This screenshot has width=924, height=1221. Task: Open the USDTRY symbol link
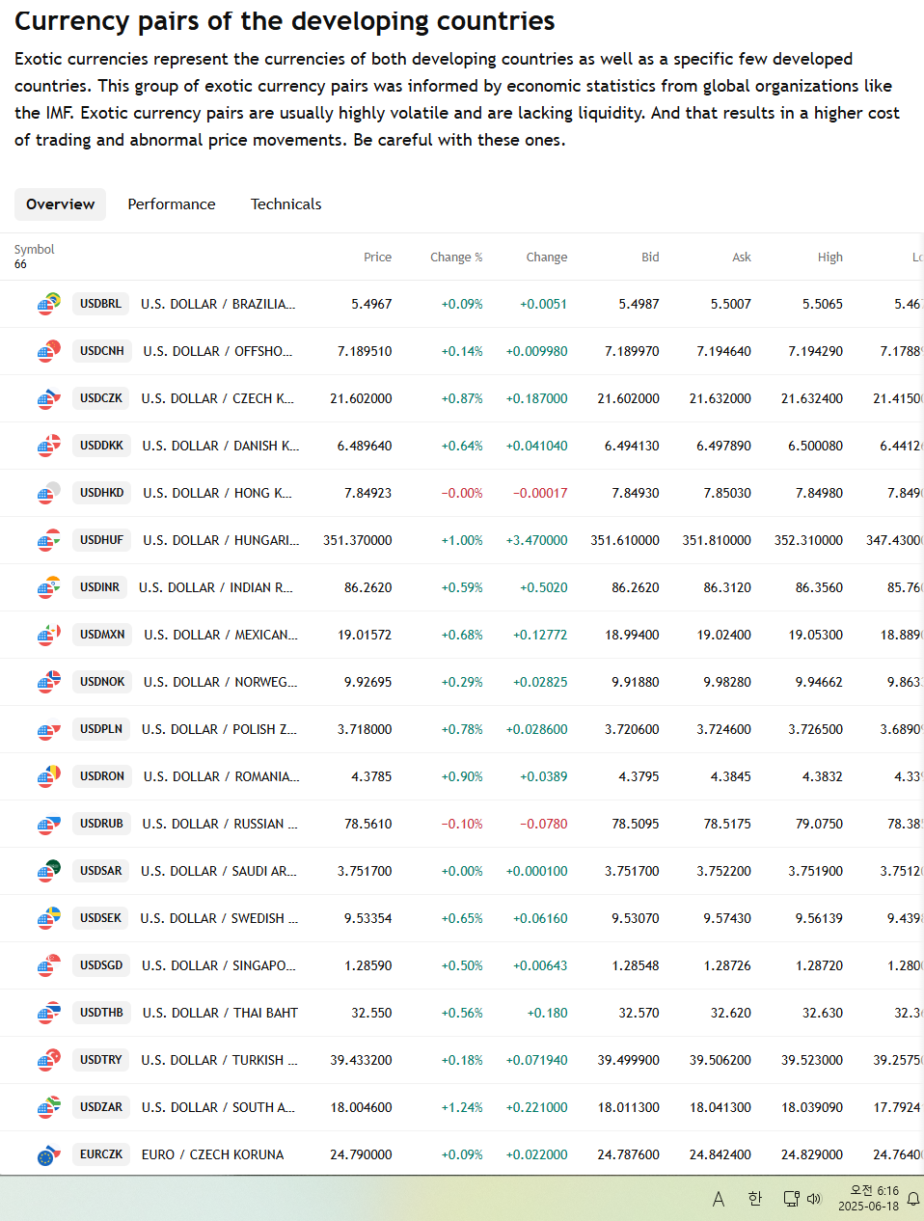click(x=101, y=1060)
